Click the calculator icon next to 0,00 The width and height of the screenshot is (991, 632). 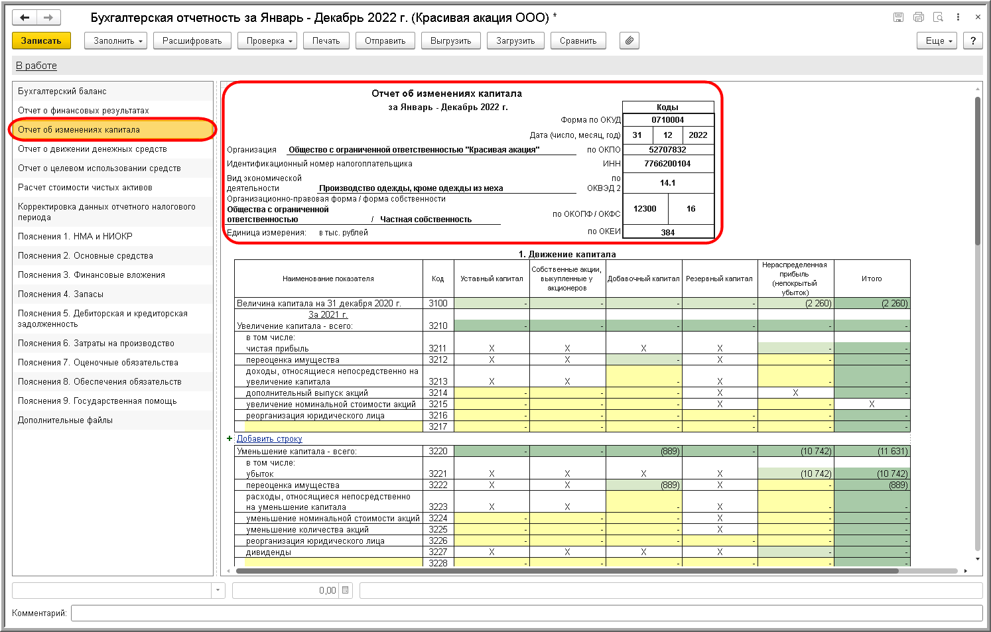point(346,590)
